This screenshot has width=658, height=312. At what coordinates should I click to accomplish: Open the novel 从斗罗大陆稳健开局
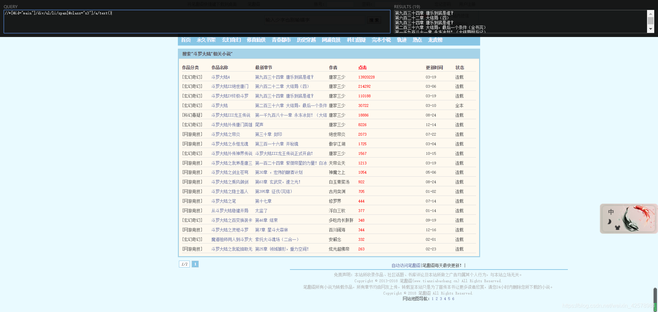(x=230, y=211)
